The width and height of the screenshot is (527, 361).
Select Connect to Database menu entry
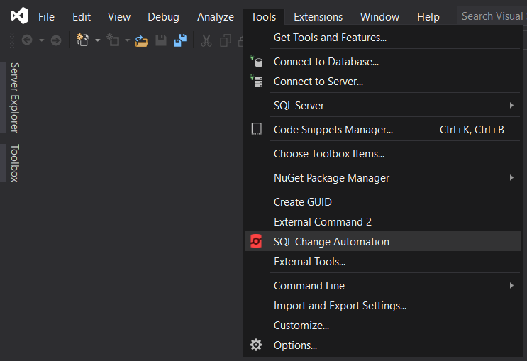click(x=326, y=62)
